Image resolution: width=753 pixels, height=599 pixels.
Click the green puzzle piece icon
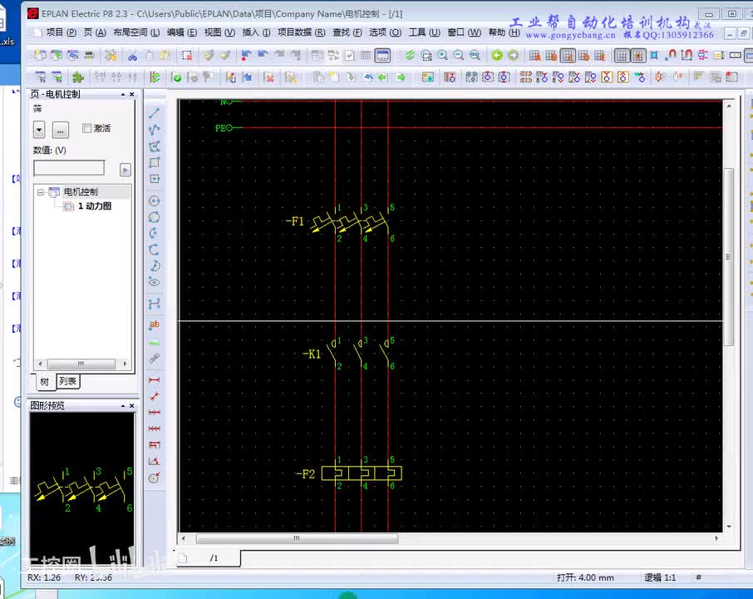[78, 77]
